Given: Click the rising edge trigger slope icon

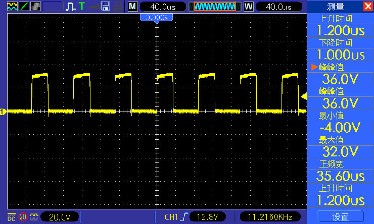Looking at the screenshot, I should coord(184,217).
